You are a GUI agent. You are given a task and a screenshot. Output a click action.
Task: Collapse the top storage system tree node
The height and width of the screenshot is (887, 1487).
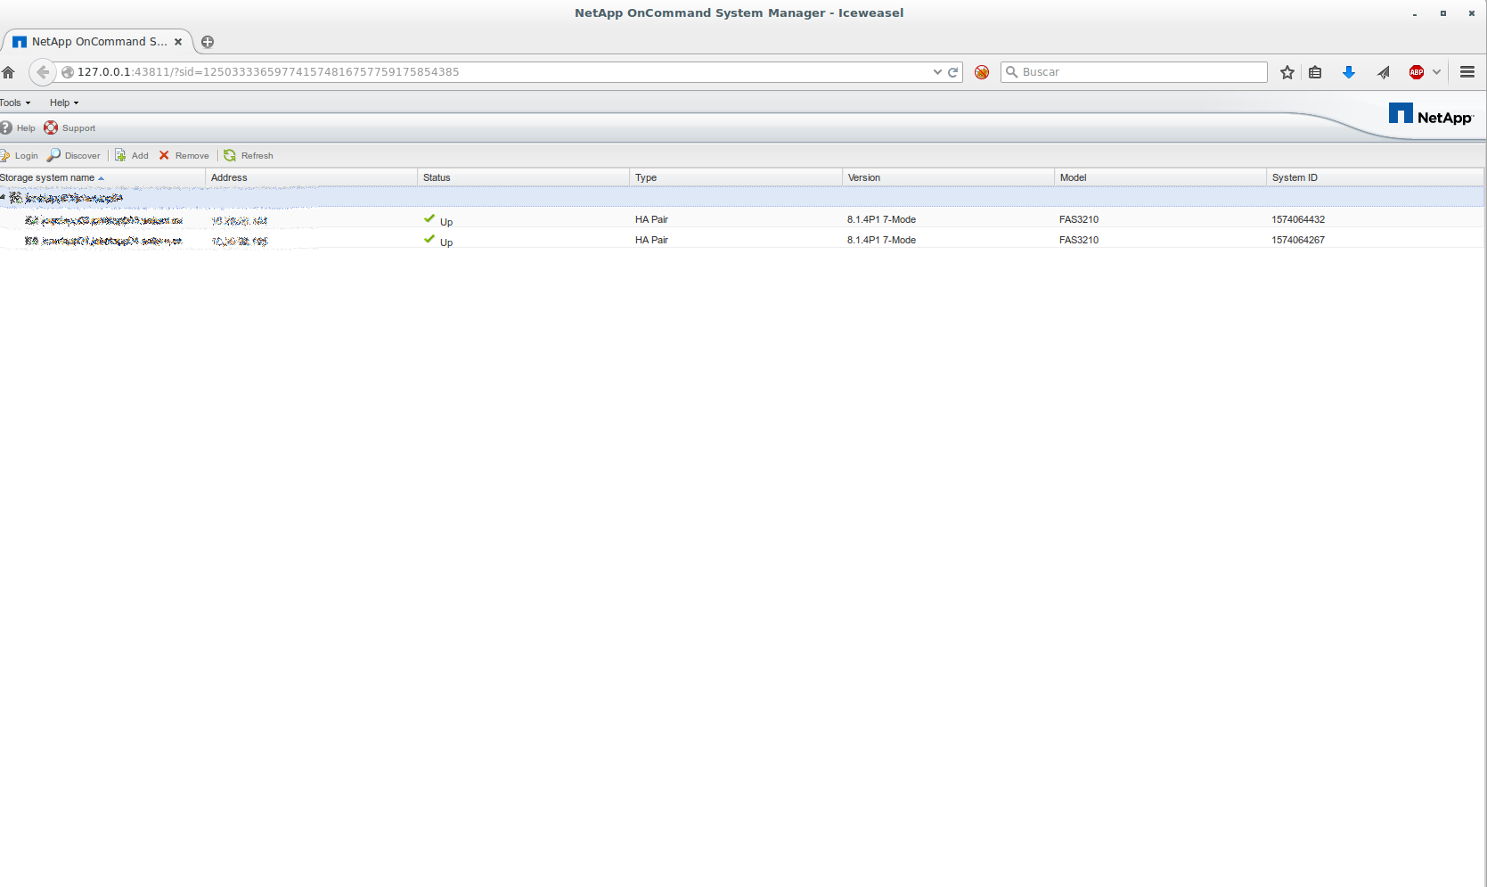tap(3, 197)
